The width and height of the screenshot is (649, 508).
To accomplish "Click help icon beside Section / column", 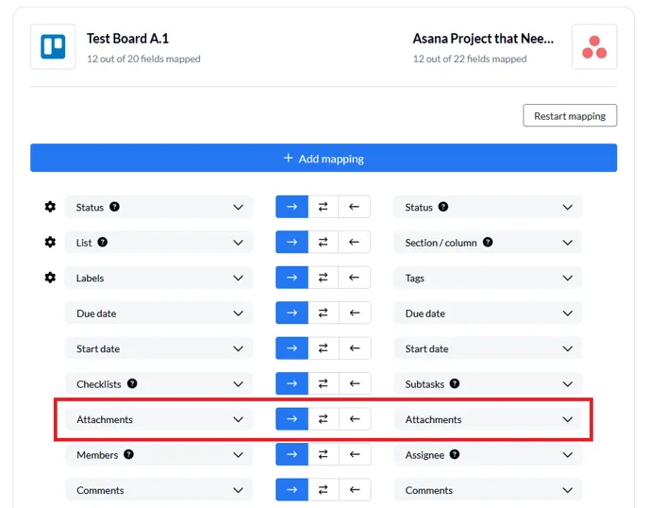I will [488, 243].
